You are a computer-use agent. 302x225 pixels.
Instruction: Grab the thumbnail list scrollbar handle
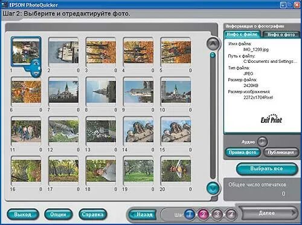213,55
